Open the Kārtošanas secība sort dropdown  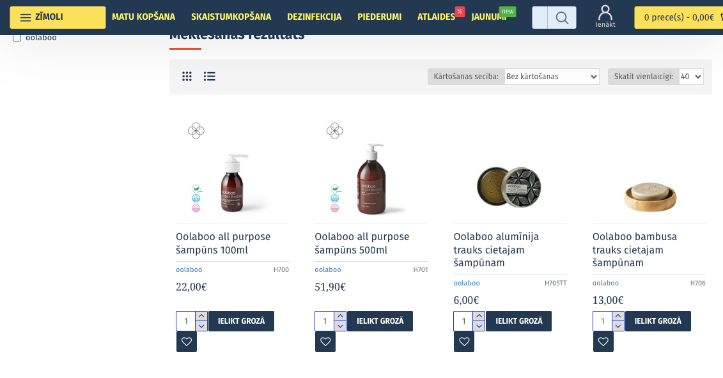point(552,77)
